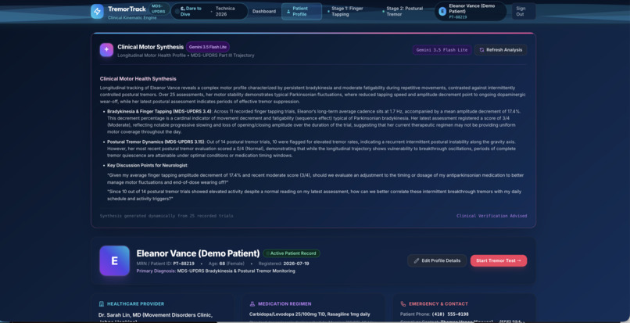
Task: Start the tremor test with red button
Action: tap(499, 260)
